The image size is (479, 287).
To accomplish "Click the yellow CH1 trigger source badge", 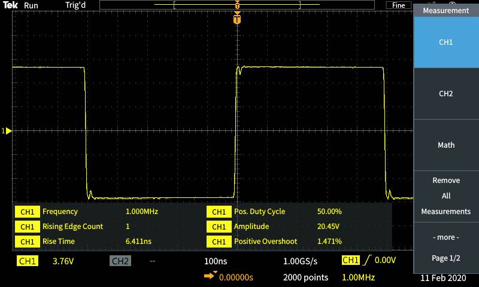I will (350, 260).
